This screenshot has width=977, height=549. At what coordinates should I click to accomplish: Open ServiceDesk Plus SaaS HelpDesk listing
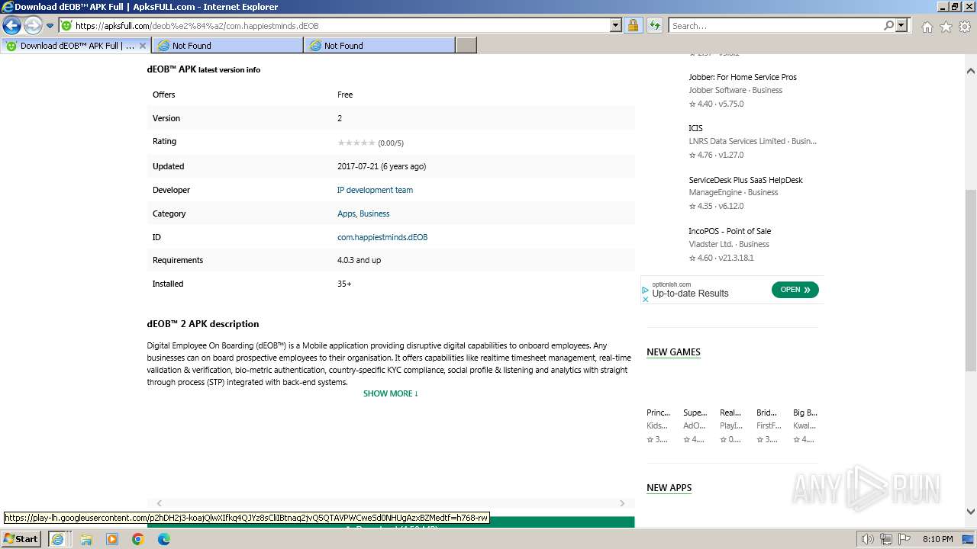pyautogui.click(x=746, y=180)
